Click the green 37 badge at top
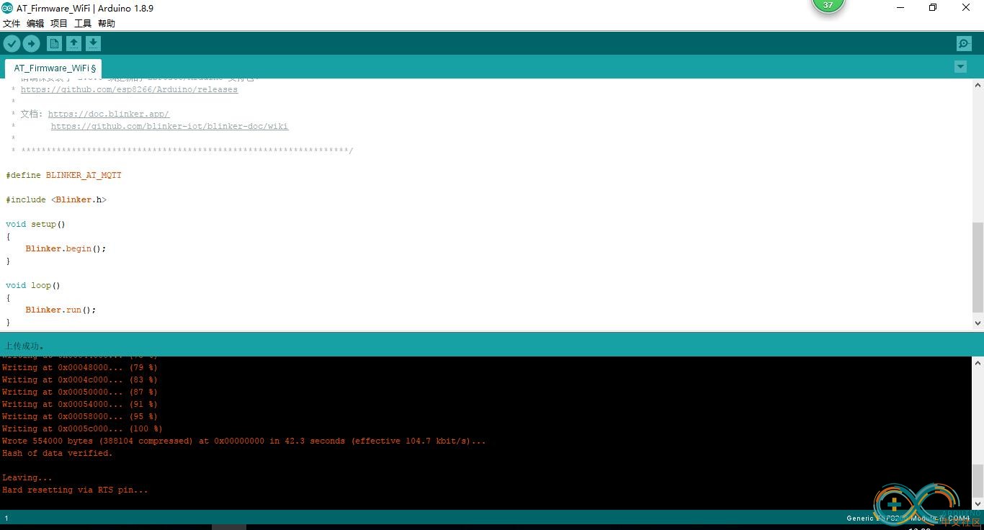The height and width of the screenshot is (530, 984). point(828,5)
